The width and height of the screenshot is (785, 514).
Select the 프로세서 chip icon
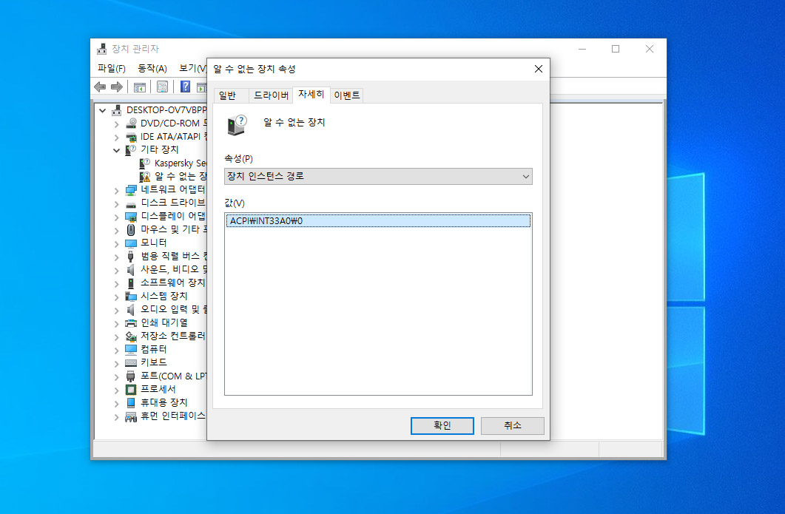click(131, 389)
